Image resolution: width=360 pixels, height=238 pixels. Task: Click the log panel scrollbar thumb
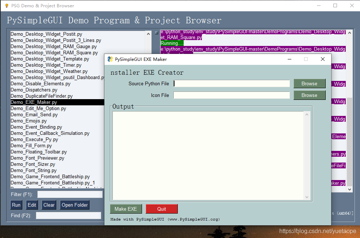tap(349, 142)
